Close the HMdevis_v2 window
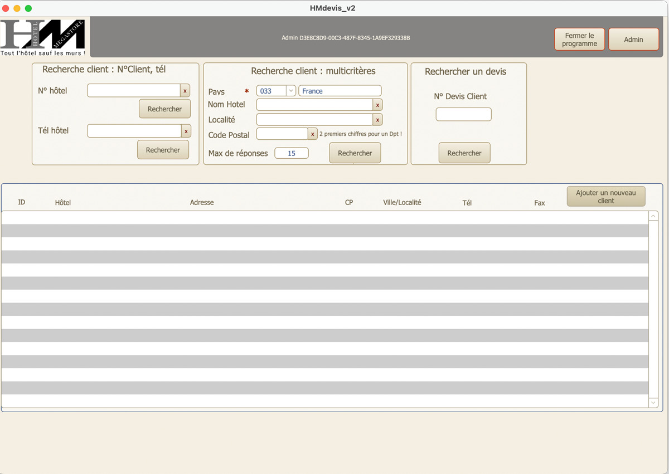This screenshot has height=474, width=669. point(6,8)
